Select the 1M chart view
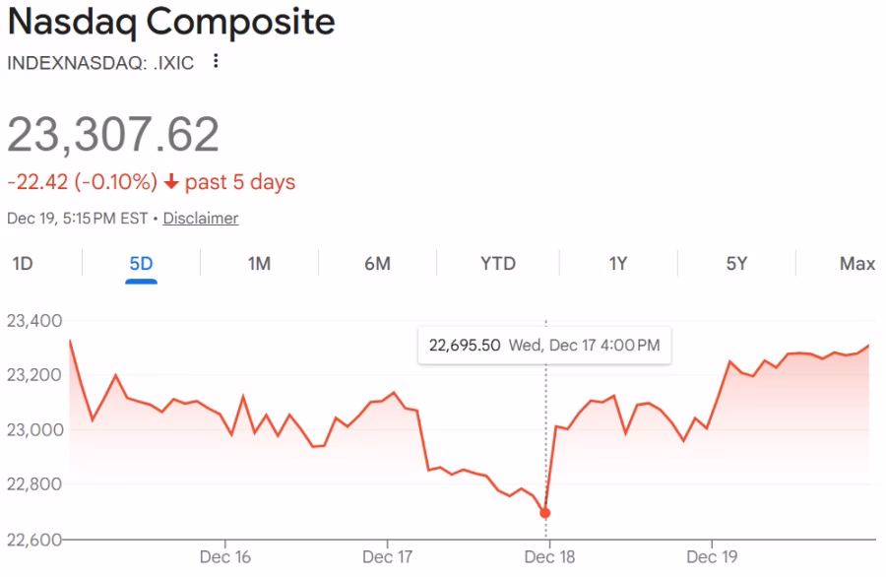Viewport: 886px width, 577px height. click(259, 264)
